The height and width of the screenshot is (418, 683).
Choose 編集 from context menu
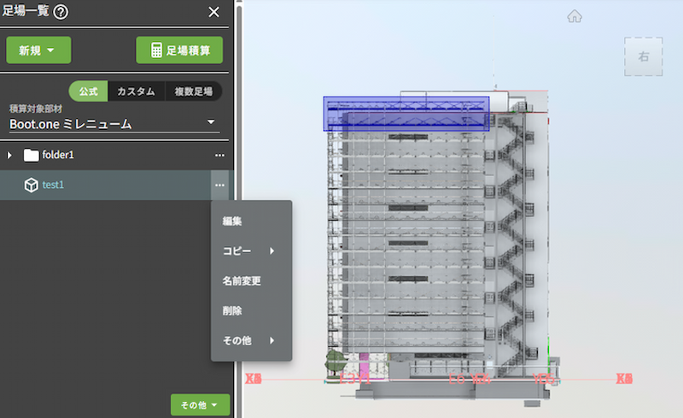pos(232,221)
